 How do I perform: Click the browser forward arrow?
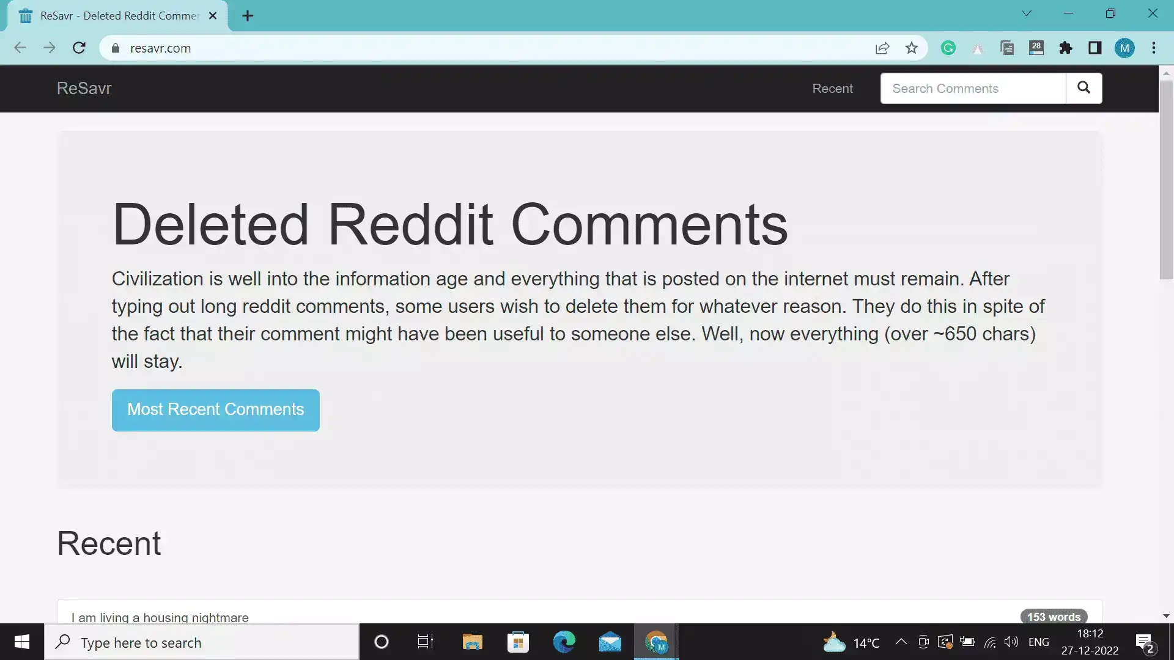tap(50, 48)
